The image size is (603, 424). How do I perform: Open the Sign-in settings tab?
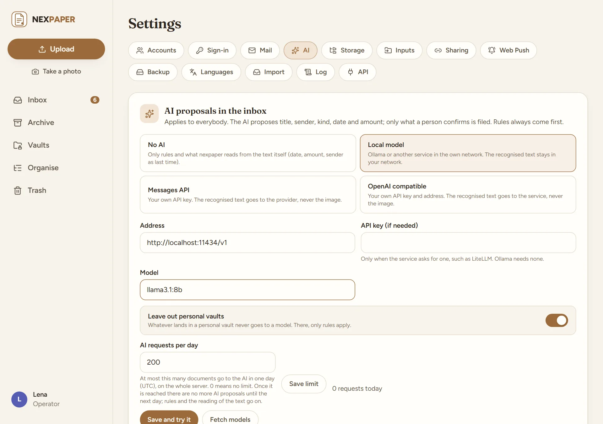212,50
